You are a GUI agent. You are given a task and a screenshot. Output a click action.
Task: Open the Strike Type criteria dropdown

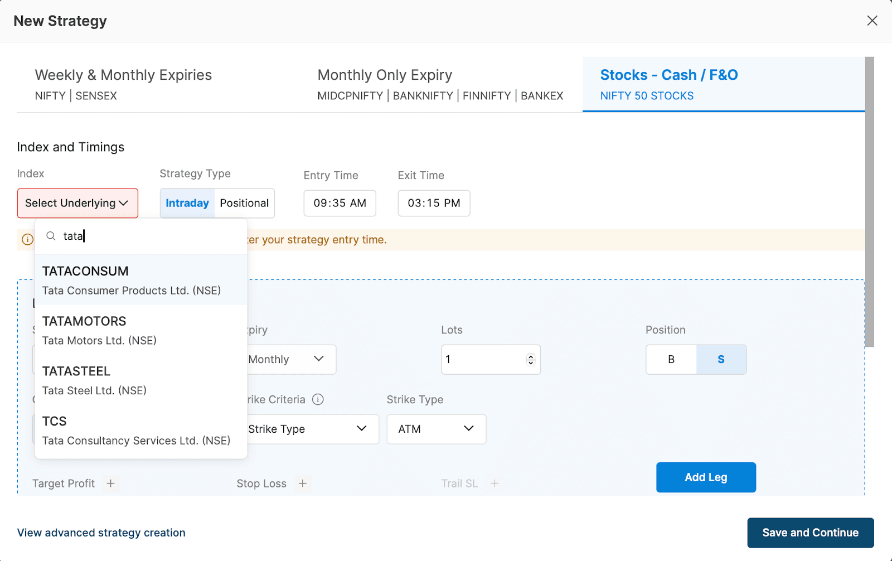click(x=312, y=429)
